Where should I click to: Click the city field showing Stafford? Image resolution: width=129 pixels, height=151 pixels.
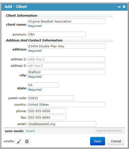point(67,72)
